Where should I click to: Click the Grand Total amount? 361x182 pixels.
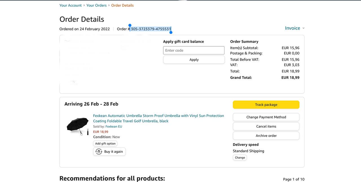[290, 78]
